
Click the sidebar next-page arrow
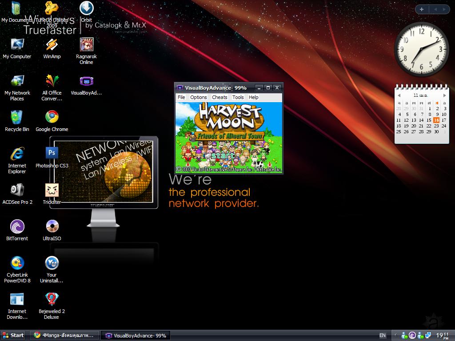pos(444,9)
